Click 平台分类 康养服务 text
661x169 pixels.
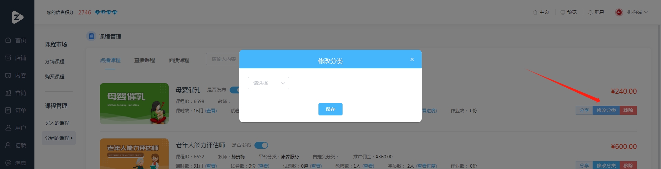point(279,157)
